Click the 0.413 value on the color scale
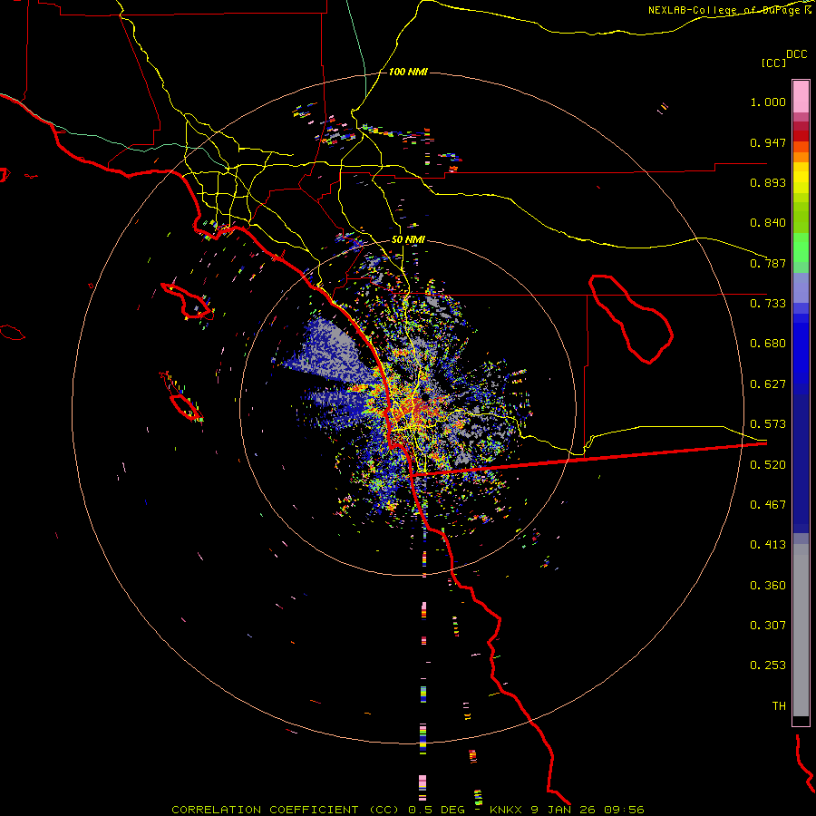 768,545
